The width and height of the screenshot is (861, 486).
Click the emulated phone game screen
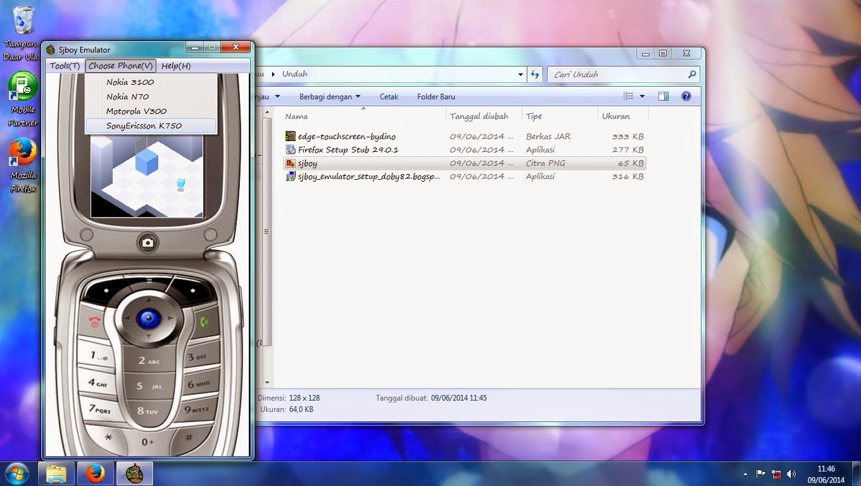tap(147, 176)
